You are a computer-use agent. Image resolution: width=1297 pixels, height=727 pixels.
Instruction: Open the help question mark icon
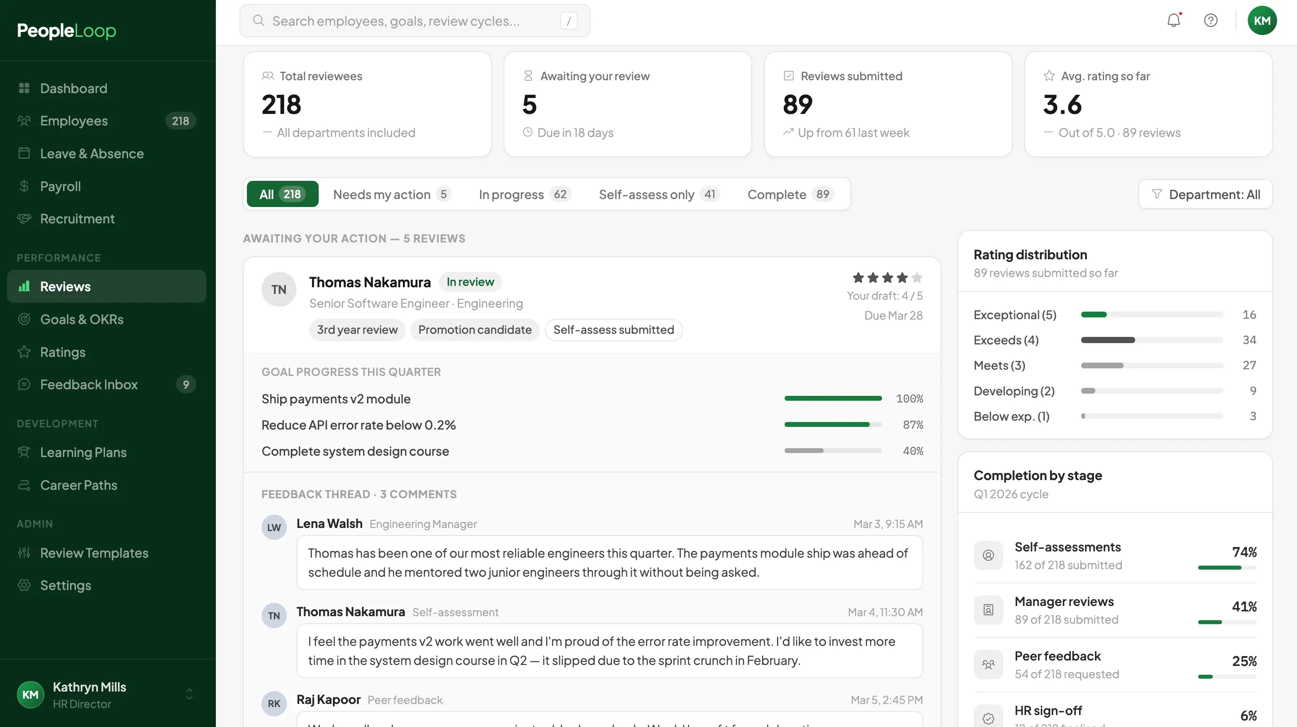pos(1211,21)
